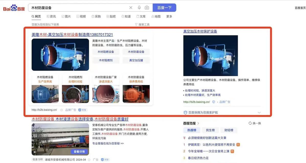
Task: Click the 木材防腐设备 tag button
Action: click(136, 52)
